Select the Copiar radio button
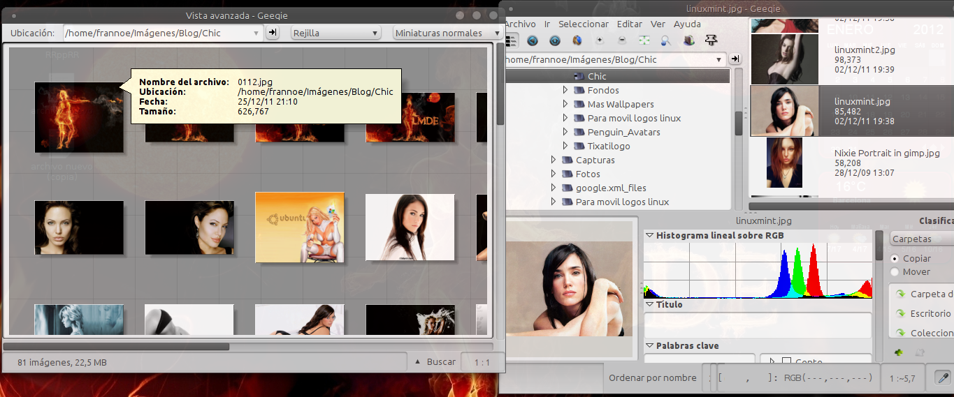The width and height of the screenshot is (954, 397). [x=895, y=258]
